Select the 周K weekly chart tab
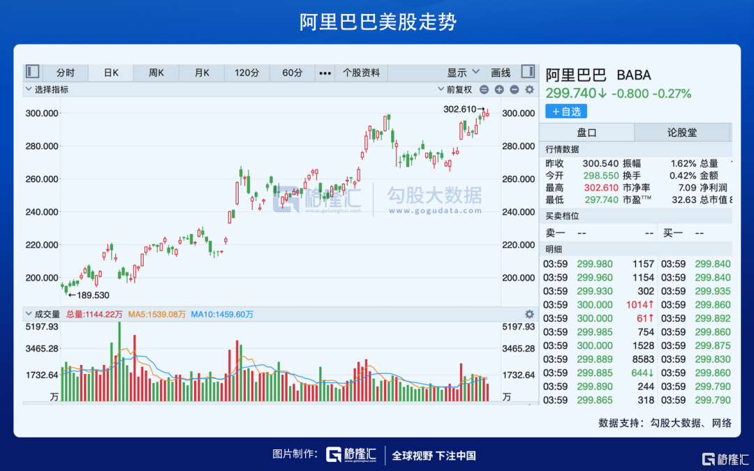This screenshot has width=754, height=471. click(156, 73)
